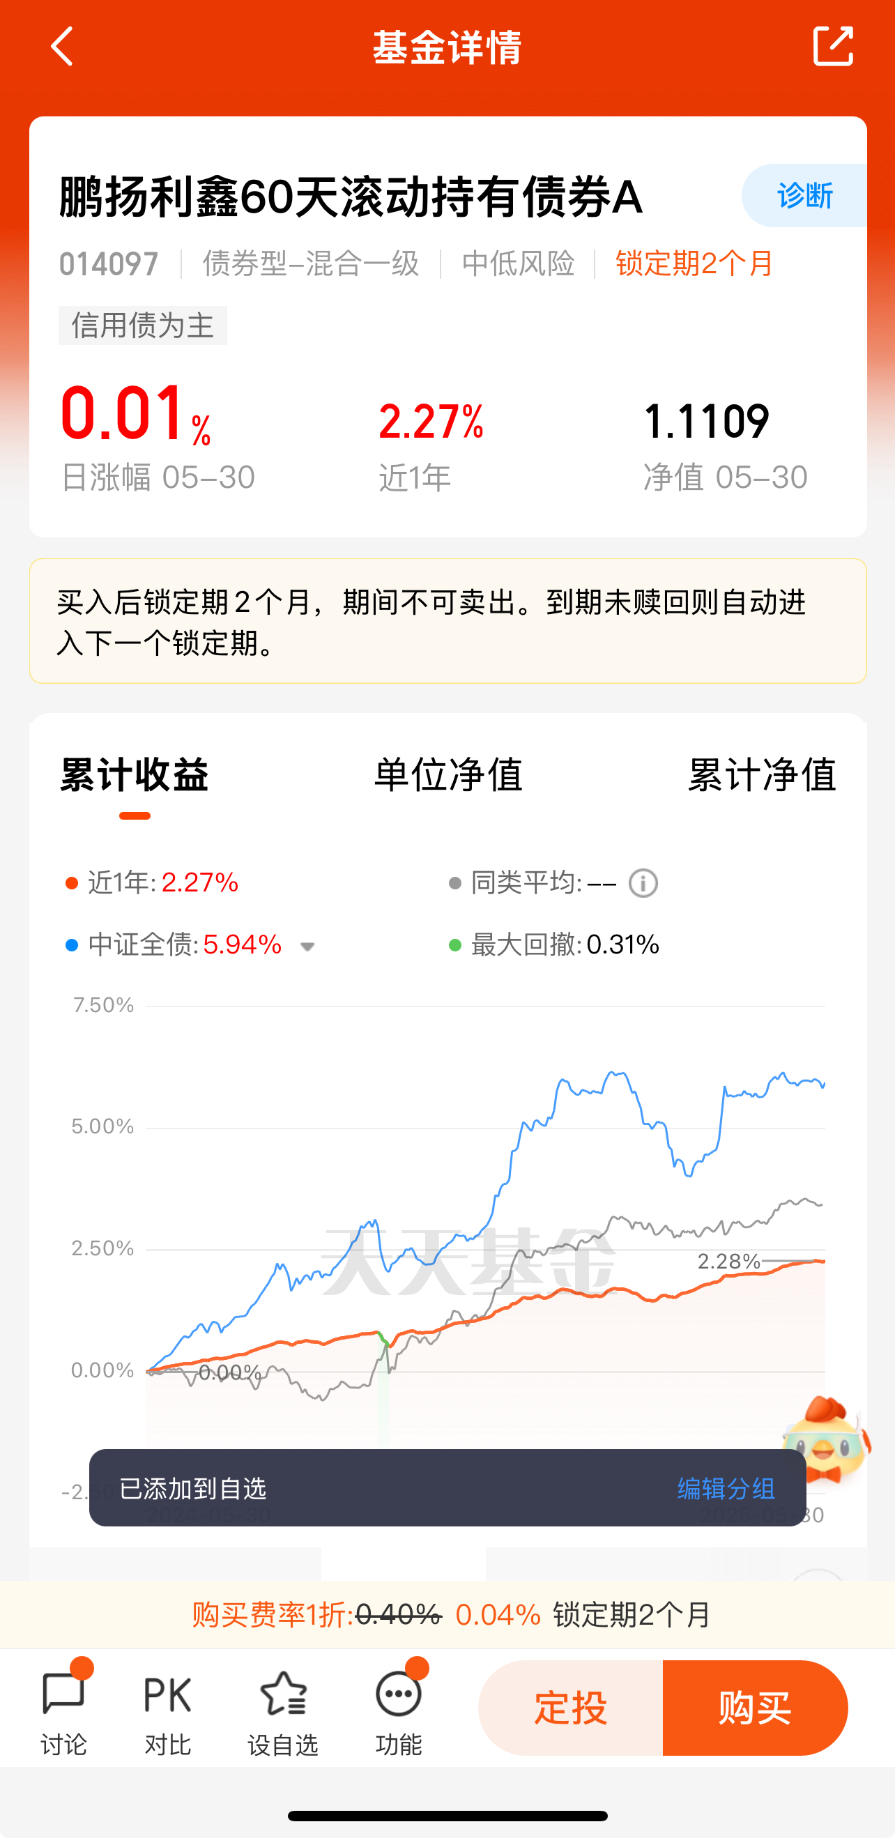The width and height of the screenshot is (895, 1838).
Task: Tap the 定投 auto-invest button
Action: [571, 1708]
